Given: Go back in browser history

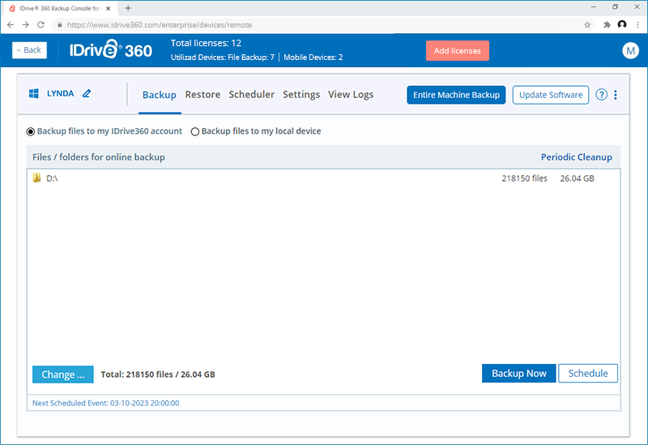Looking at the screenshot, I should [11, 25].
